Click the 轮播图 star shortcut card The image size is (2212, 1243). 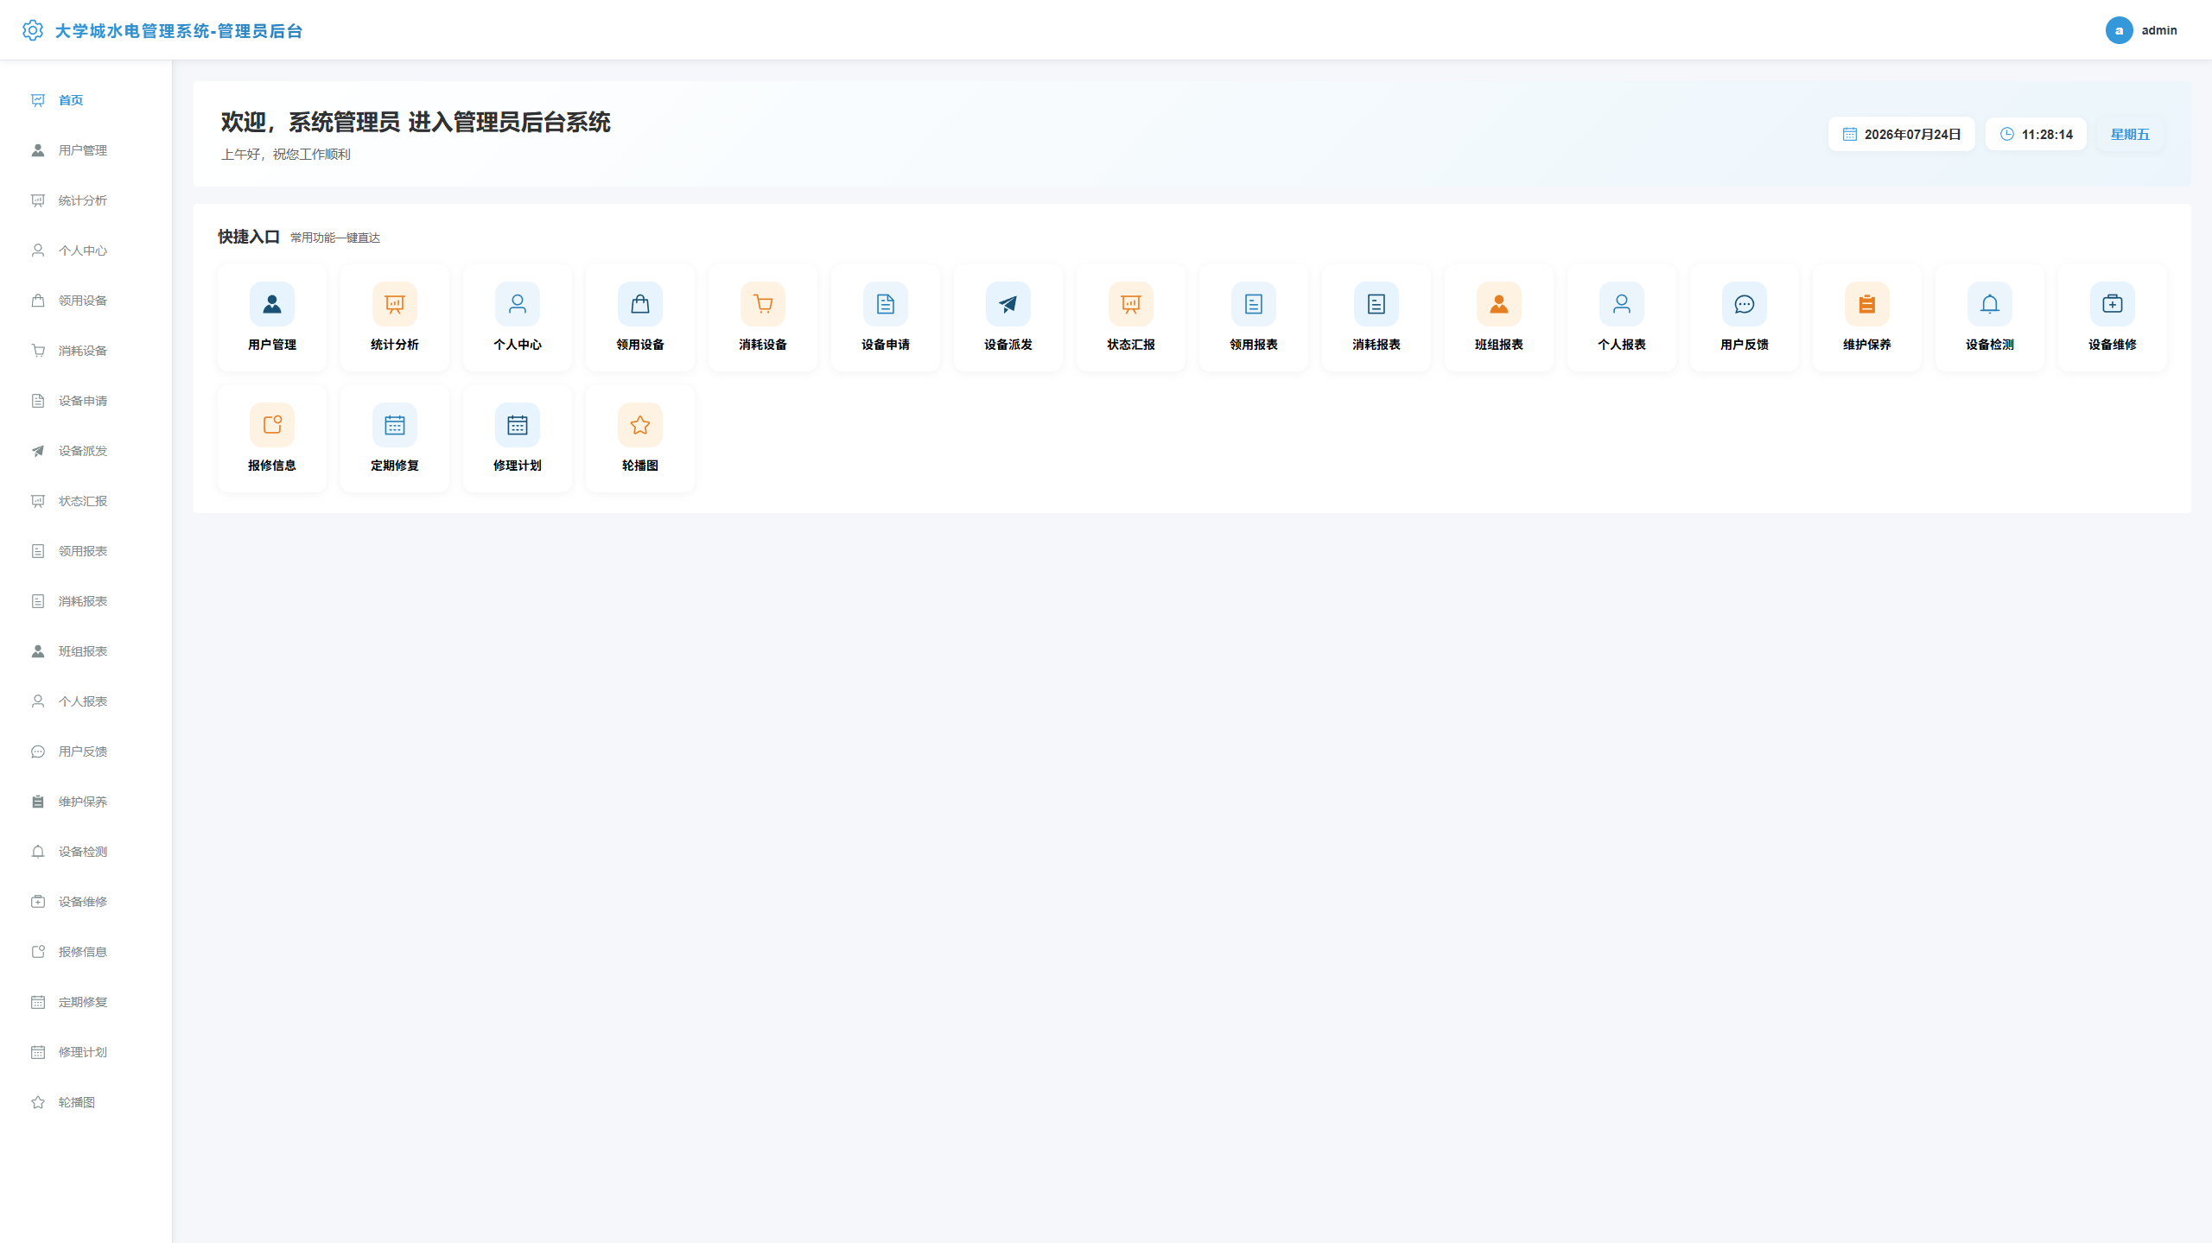point(639,438)
